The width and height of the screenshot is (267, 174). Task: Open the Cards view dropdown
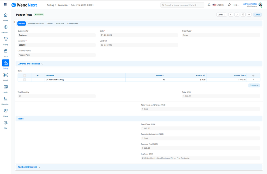pos(221,15)
